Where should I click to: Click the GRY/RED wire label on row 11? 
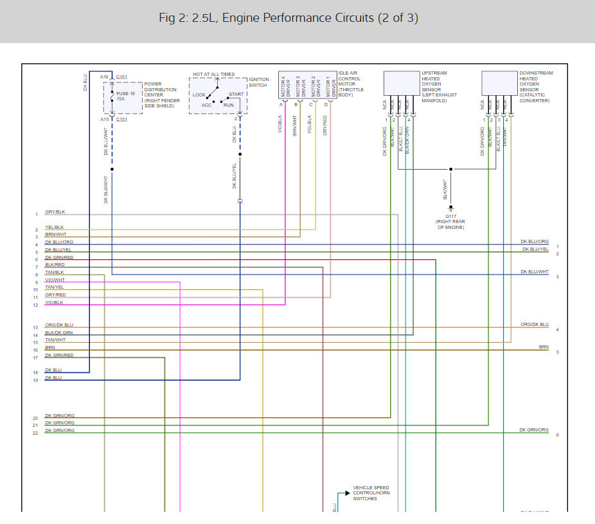click(x=55, y=294)
